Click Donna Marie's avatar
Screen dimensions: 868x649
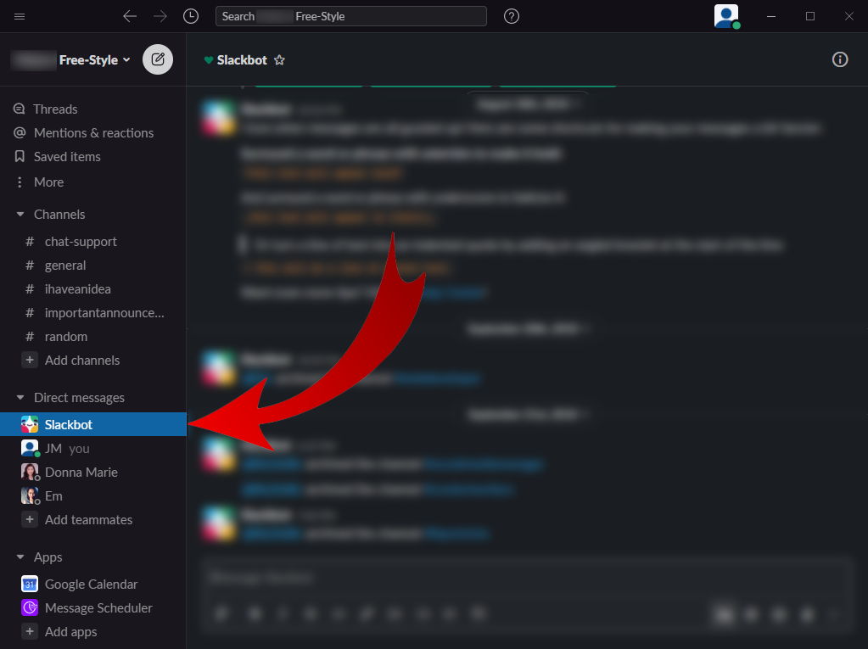[x=30, y=472]
